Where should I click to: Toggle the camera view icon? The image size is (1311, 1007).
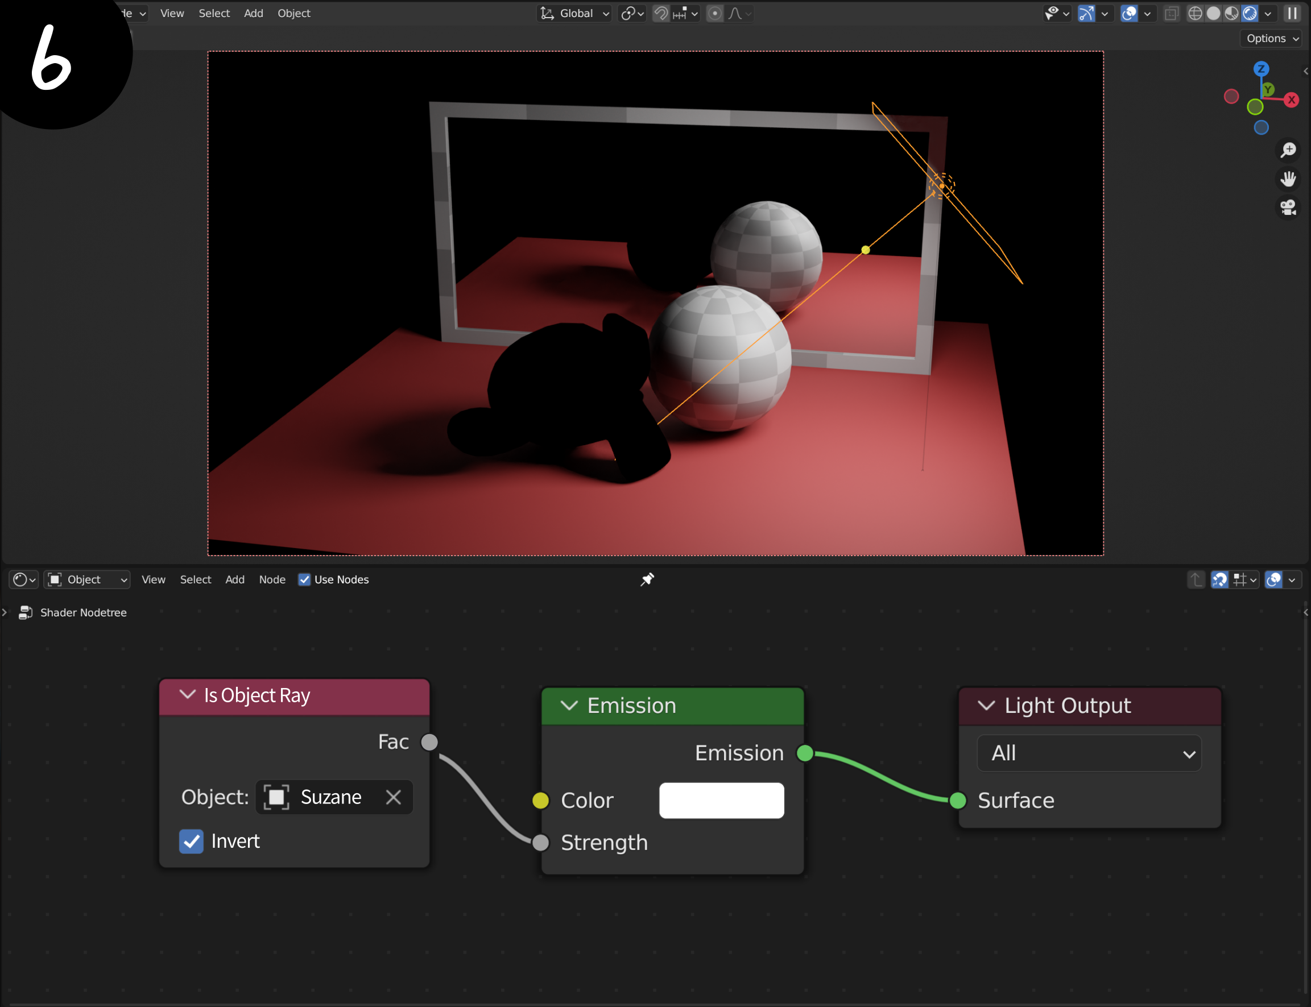pyautogui.click(x=1288, y=208)
